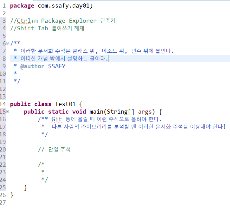Click the 'void' keyword on line 15
Screen dimensions: 230x209
pos(79,112)
